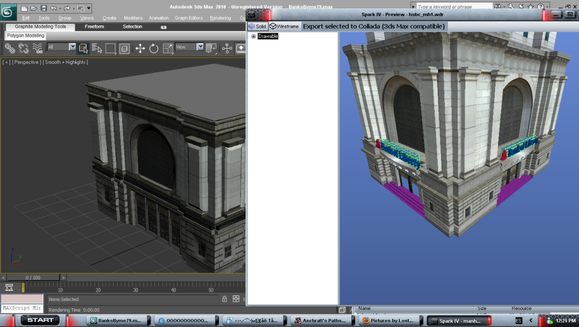Screen dimensions: 579x327
Task: Expand the Drawable tree node
Action: [x=253, y=36]
